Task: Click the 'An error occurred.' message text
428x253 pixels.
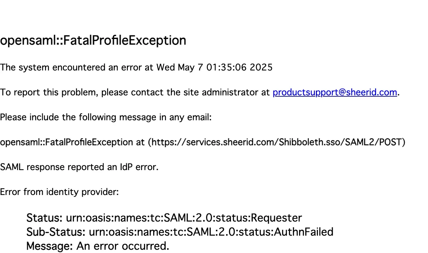Action: [123, 246]
